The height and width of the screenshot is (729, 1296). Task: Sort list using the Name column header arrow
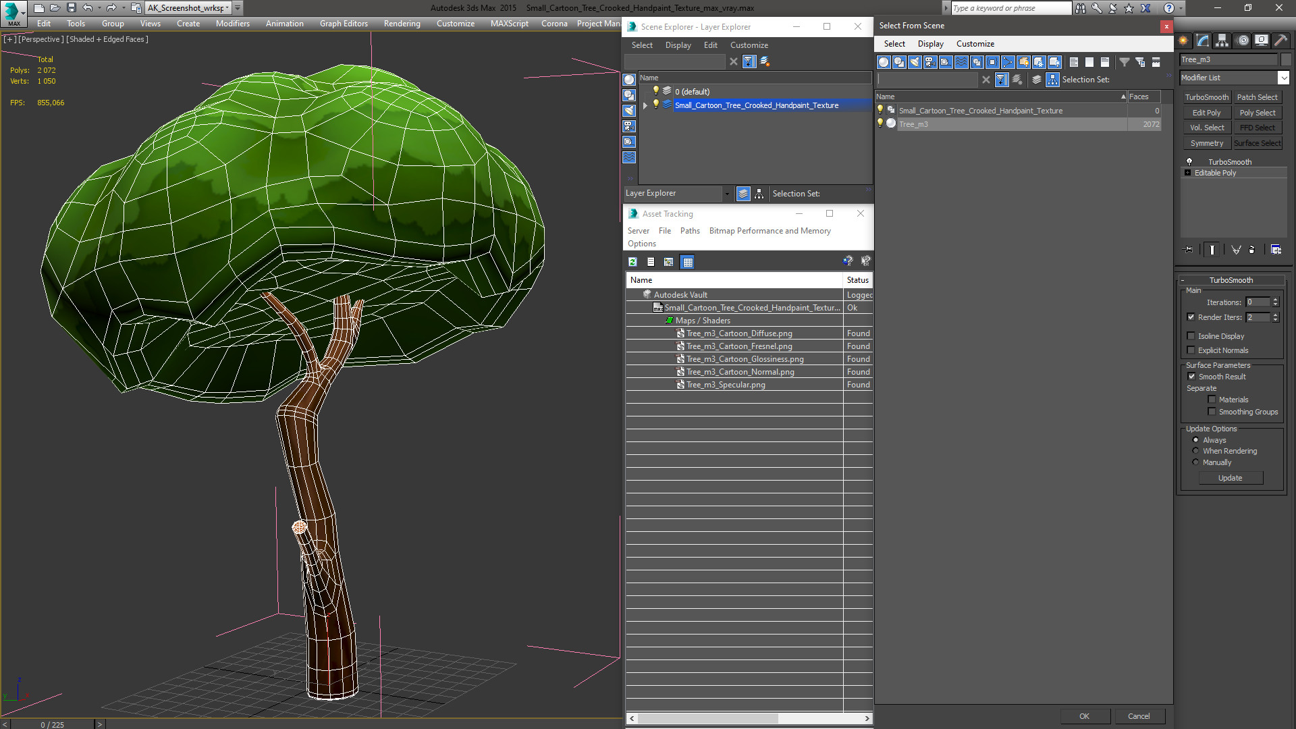(1123, 97)
